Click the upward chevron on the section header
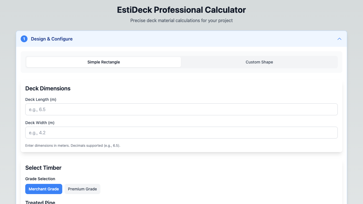 coord(339,39)
